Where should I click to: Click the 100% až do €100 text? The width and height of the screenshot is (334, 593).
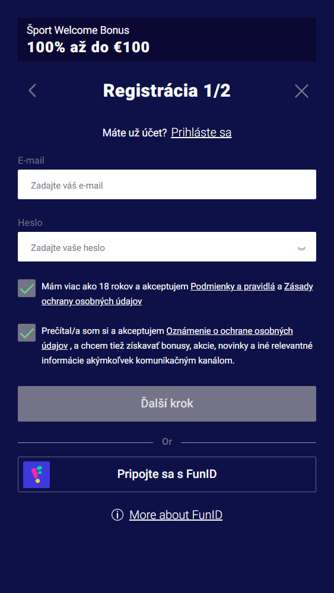pyautogui.click(x=88, y=47)
